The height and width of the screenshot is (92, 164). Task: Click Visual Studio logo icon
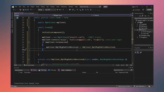(x=13, y=7)
